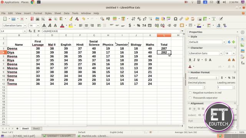Click the Add Decimal Place icon

(x=157, y=25)
